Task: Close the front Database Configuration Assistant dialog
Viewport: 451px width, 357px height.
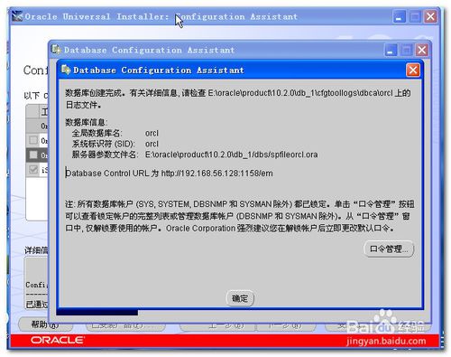Action: point(413,70)
